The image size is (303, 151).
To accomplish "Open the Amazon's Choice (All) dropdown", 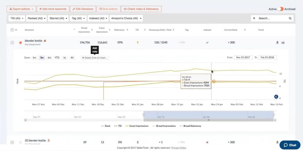I will point(126,18).
